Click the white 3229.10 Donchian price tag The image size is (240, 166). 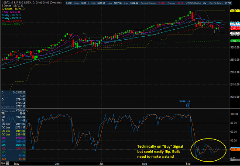tap(235, 33)
